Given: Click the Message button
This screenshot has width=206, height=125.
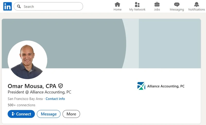Looking at the screenshot, I should tap(49, 114).
